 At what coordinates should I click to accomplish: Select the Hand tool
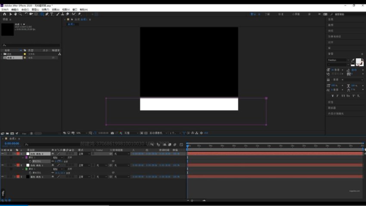point(16,14)
